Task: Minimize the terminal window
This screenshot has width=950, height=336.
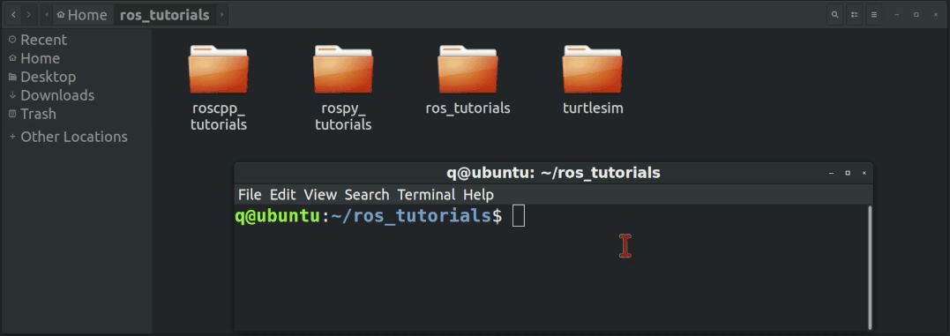Action: pyautogui.click(x=831, y=173)
